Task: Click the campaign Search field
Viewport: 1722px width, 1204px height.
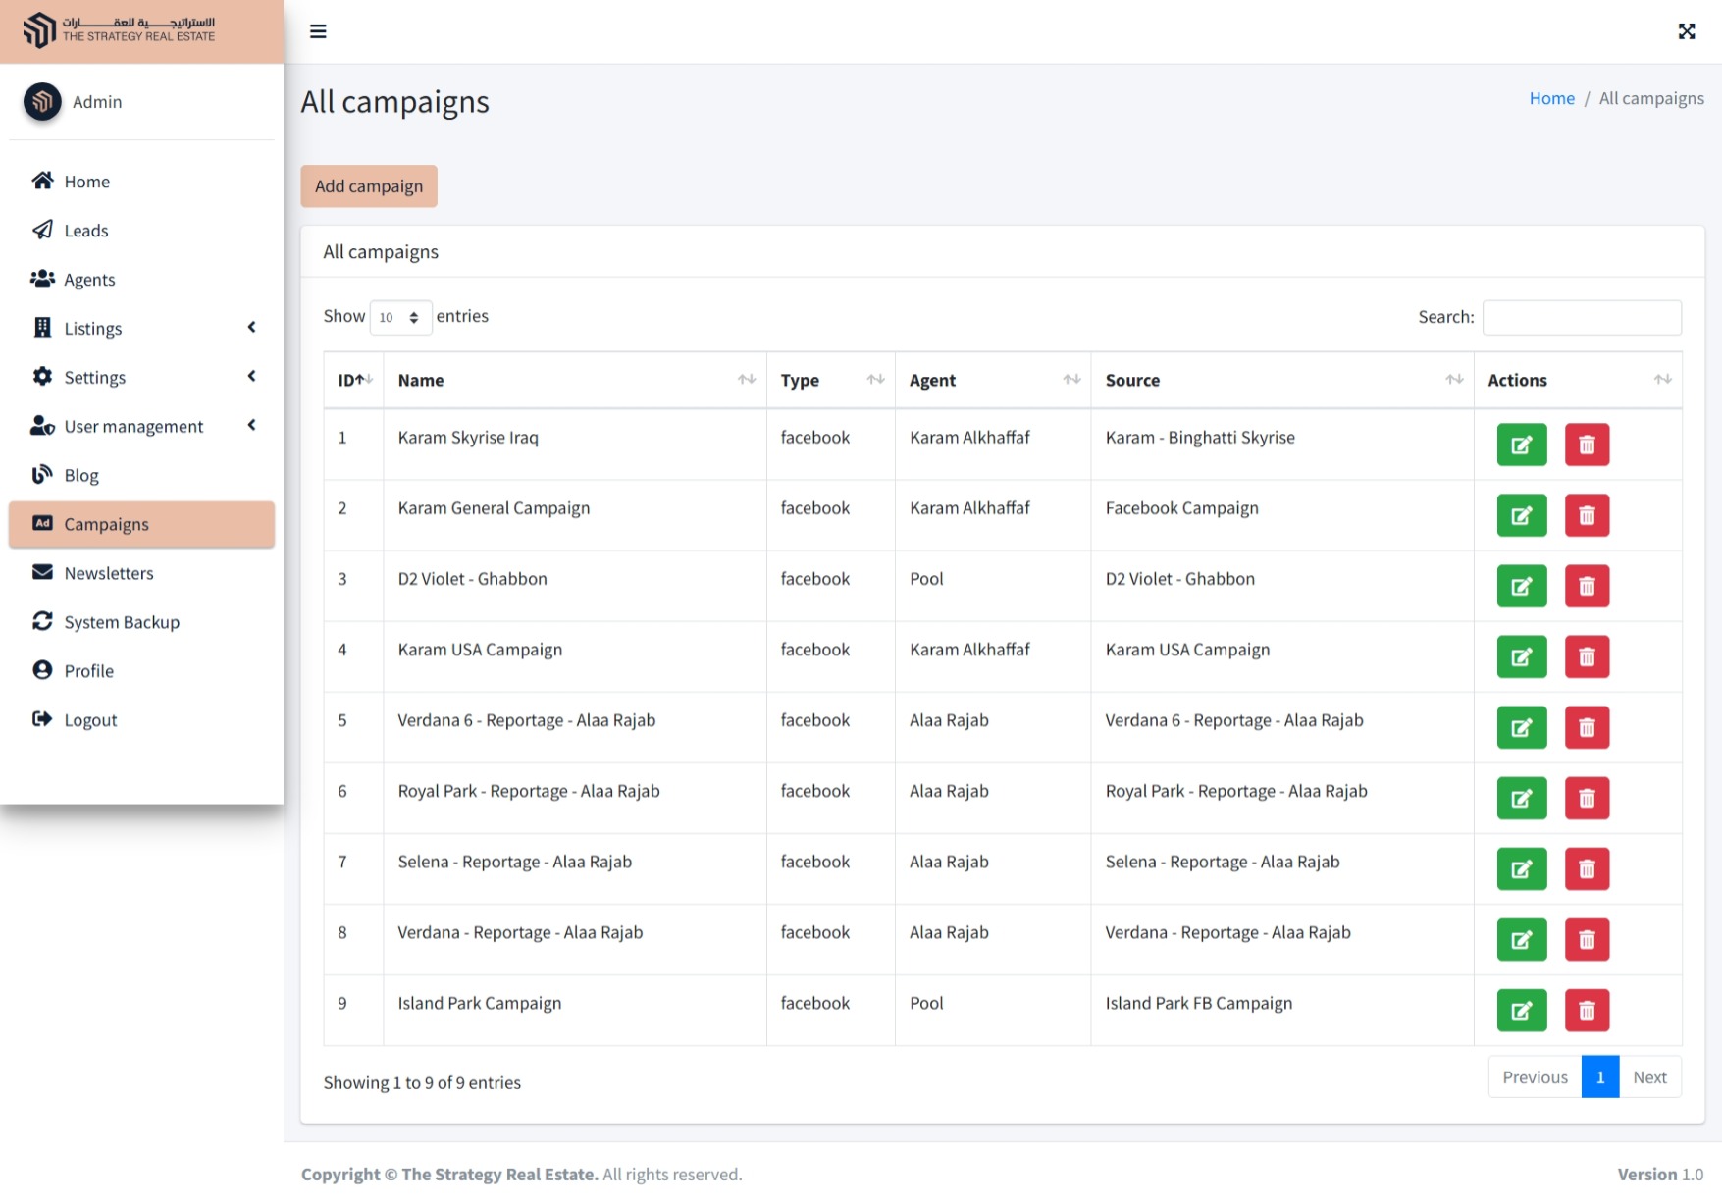Action: click(1581, 317)
